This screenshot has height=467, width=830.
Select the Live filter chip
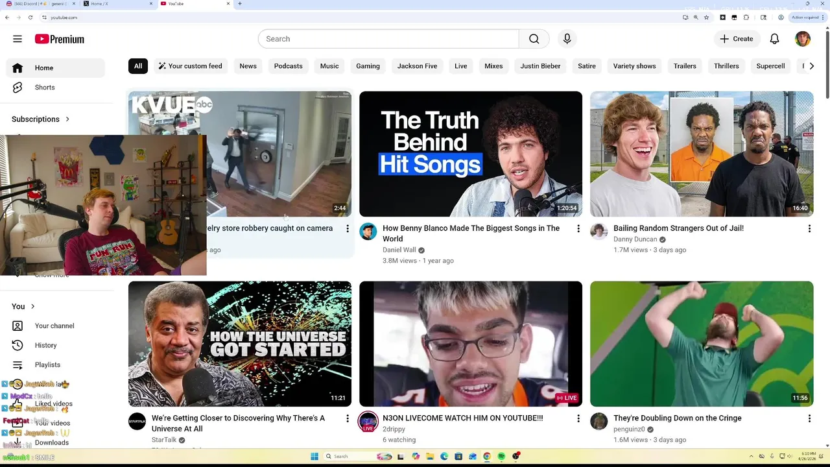pos(461,66)
